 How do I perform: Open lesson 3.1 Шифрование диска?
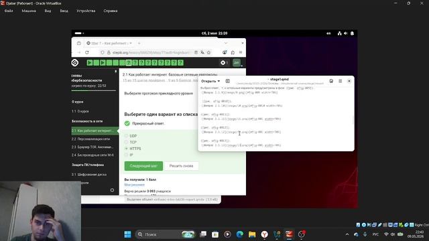89,174
